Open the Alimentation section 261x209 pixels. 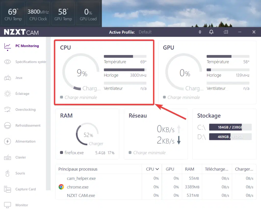pyautogui.click(x=25, y=141)
